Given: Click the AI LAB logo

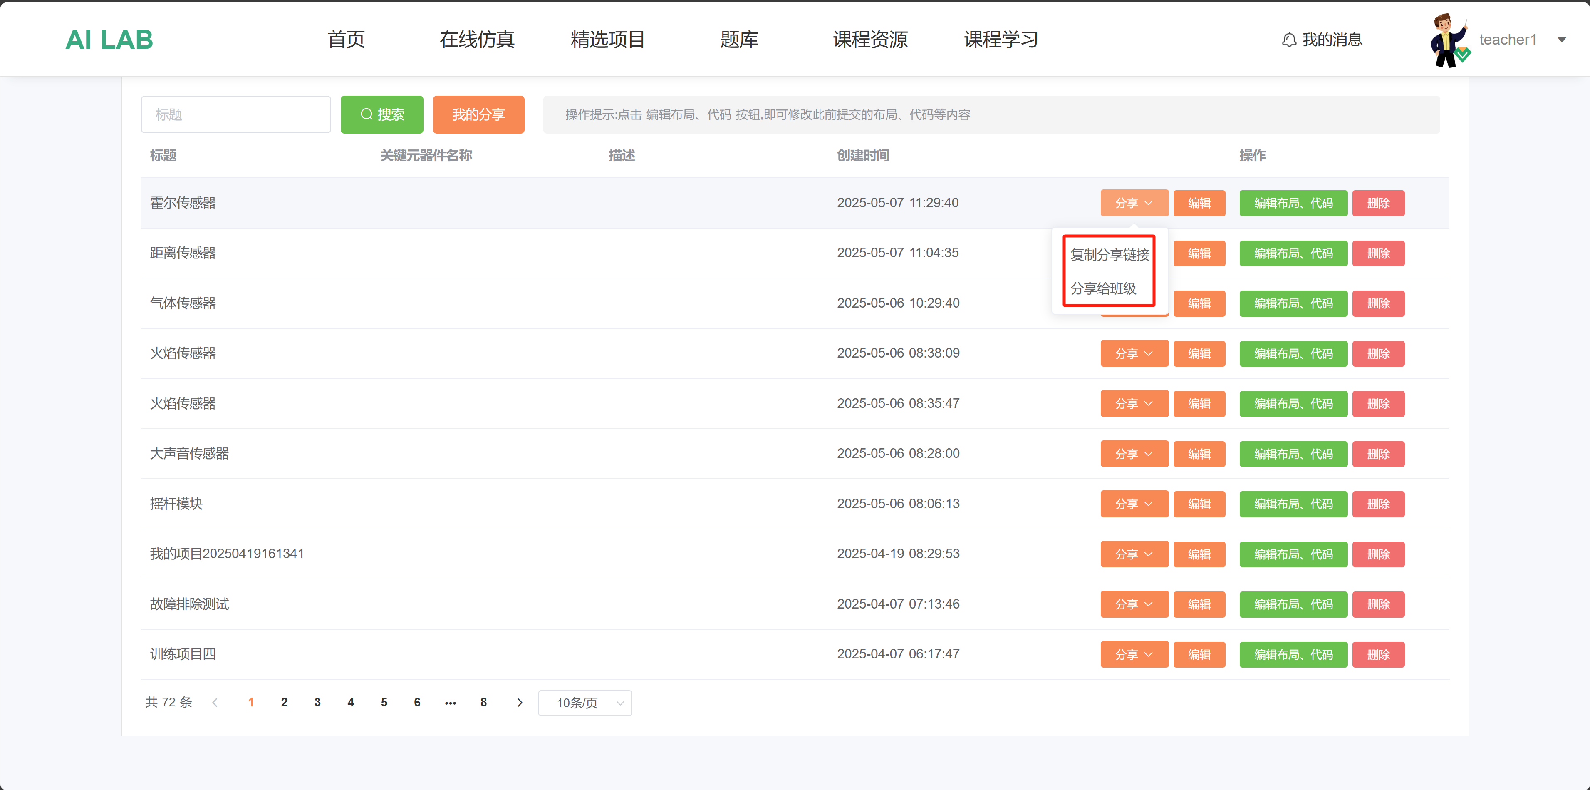Looking at the screenshot, I should tap(109, 40).
